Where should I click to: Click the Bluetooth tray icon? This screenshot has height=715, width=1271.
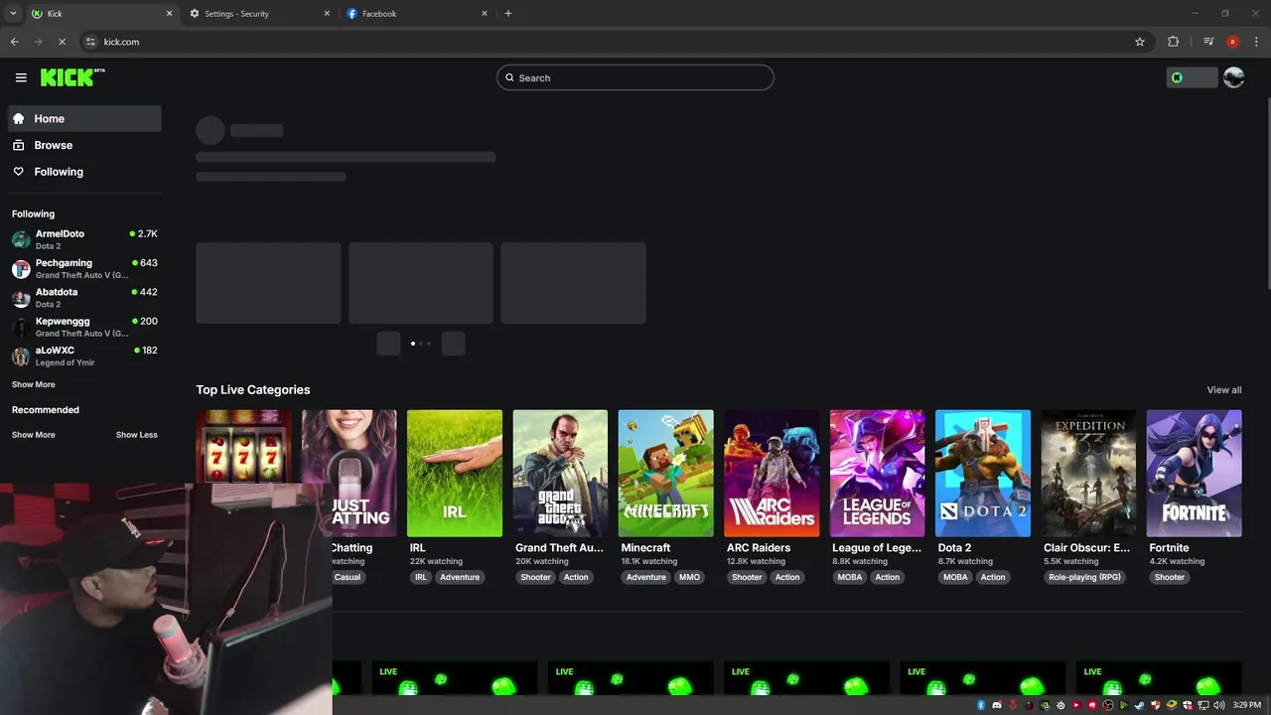point(981,705)
